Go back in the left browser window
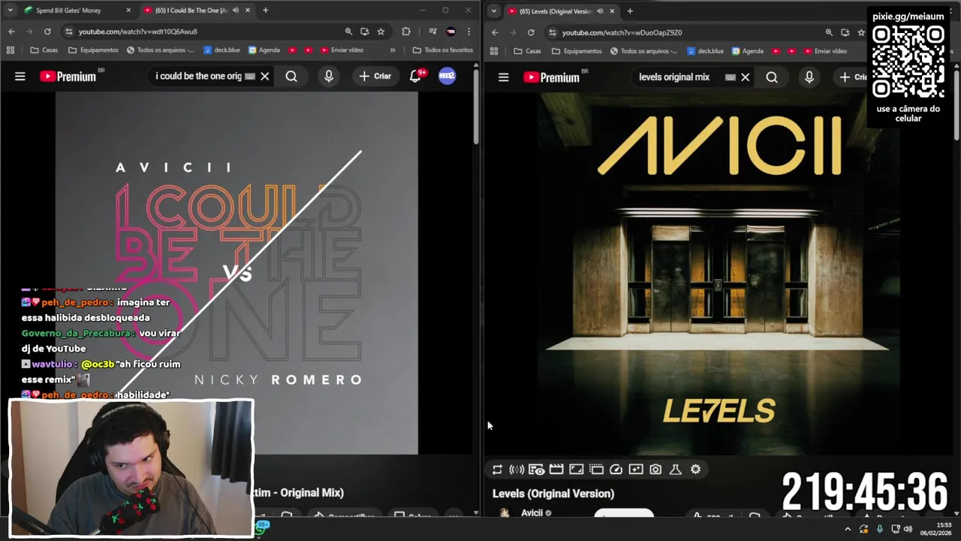 point(11,32)
